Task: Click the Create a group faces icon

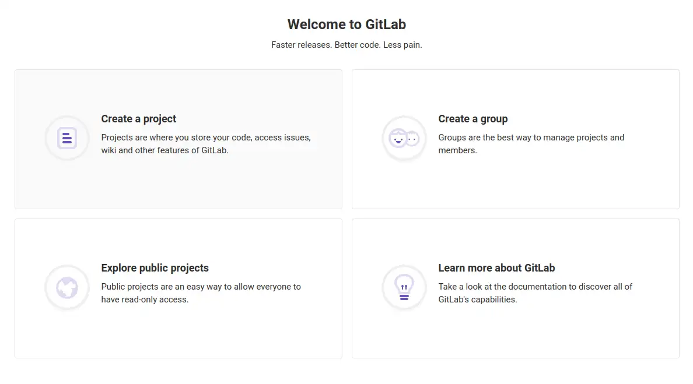Action: point(404,138)
